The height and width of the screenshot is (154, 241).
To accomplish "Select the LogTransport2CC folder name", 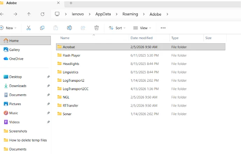I will click(x=75, y=89).
